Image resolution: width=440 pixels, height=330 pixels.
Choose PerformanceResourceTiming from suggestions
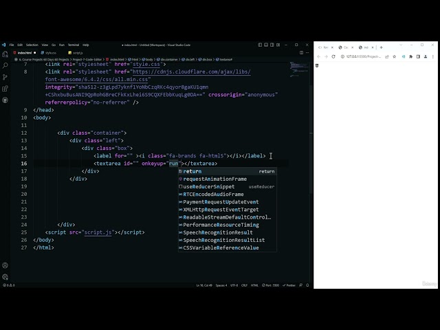[228, 225]
